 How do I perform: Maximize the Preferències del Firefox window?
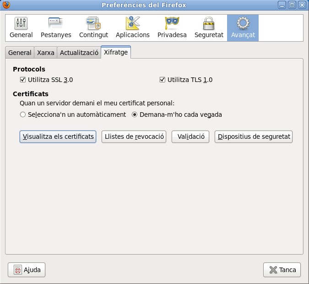[x=292, y=5]
